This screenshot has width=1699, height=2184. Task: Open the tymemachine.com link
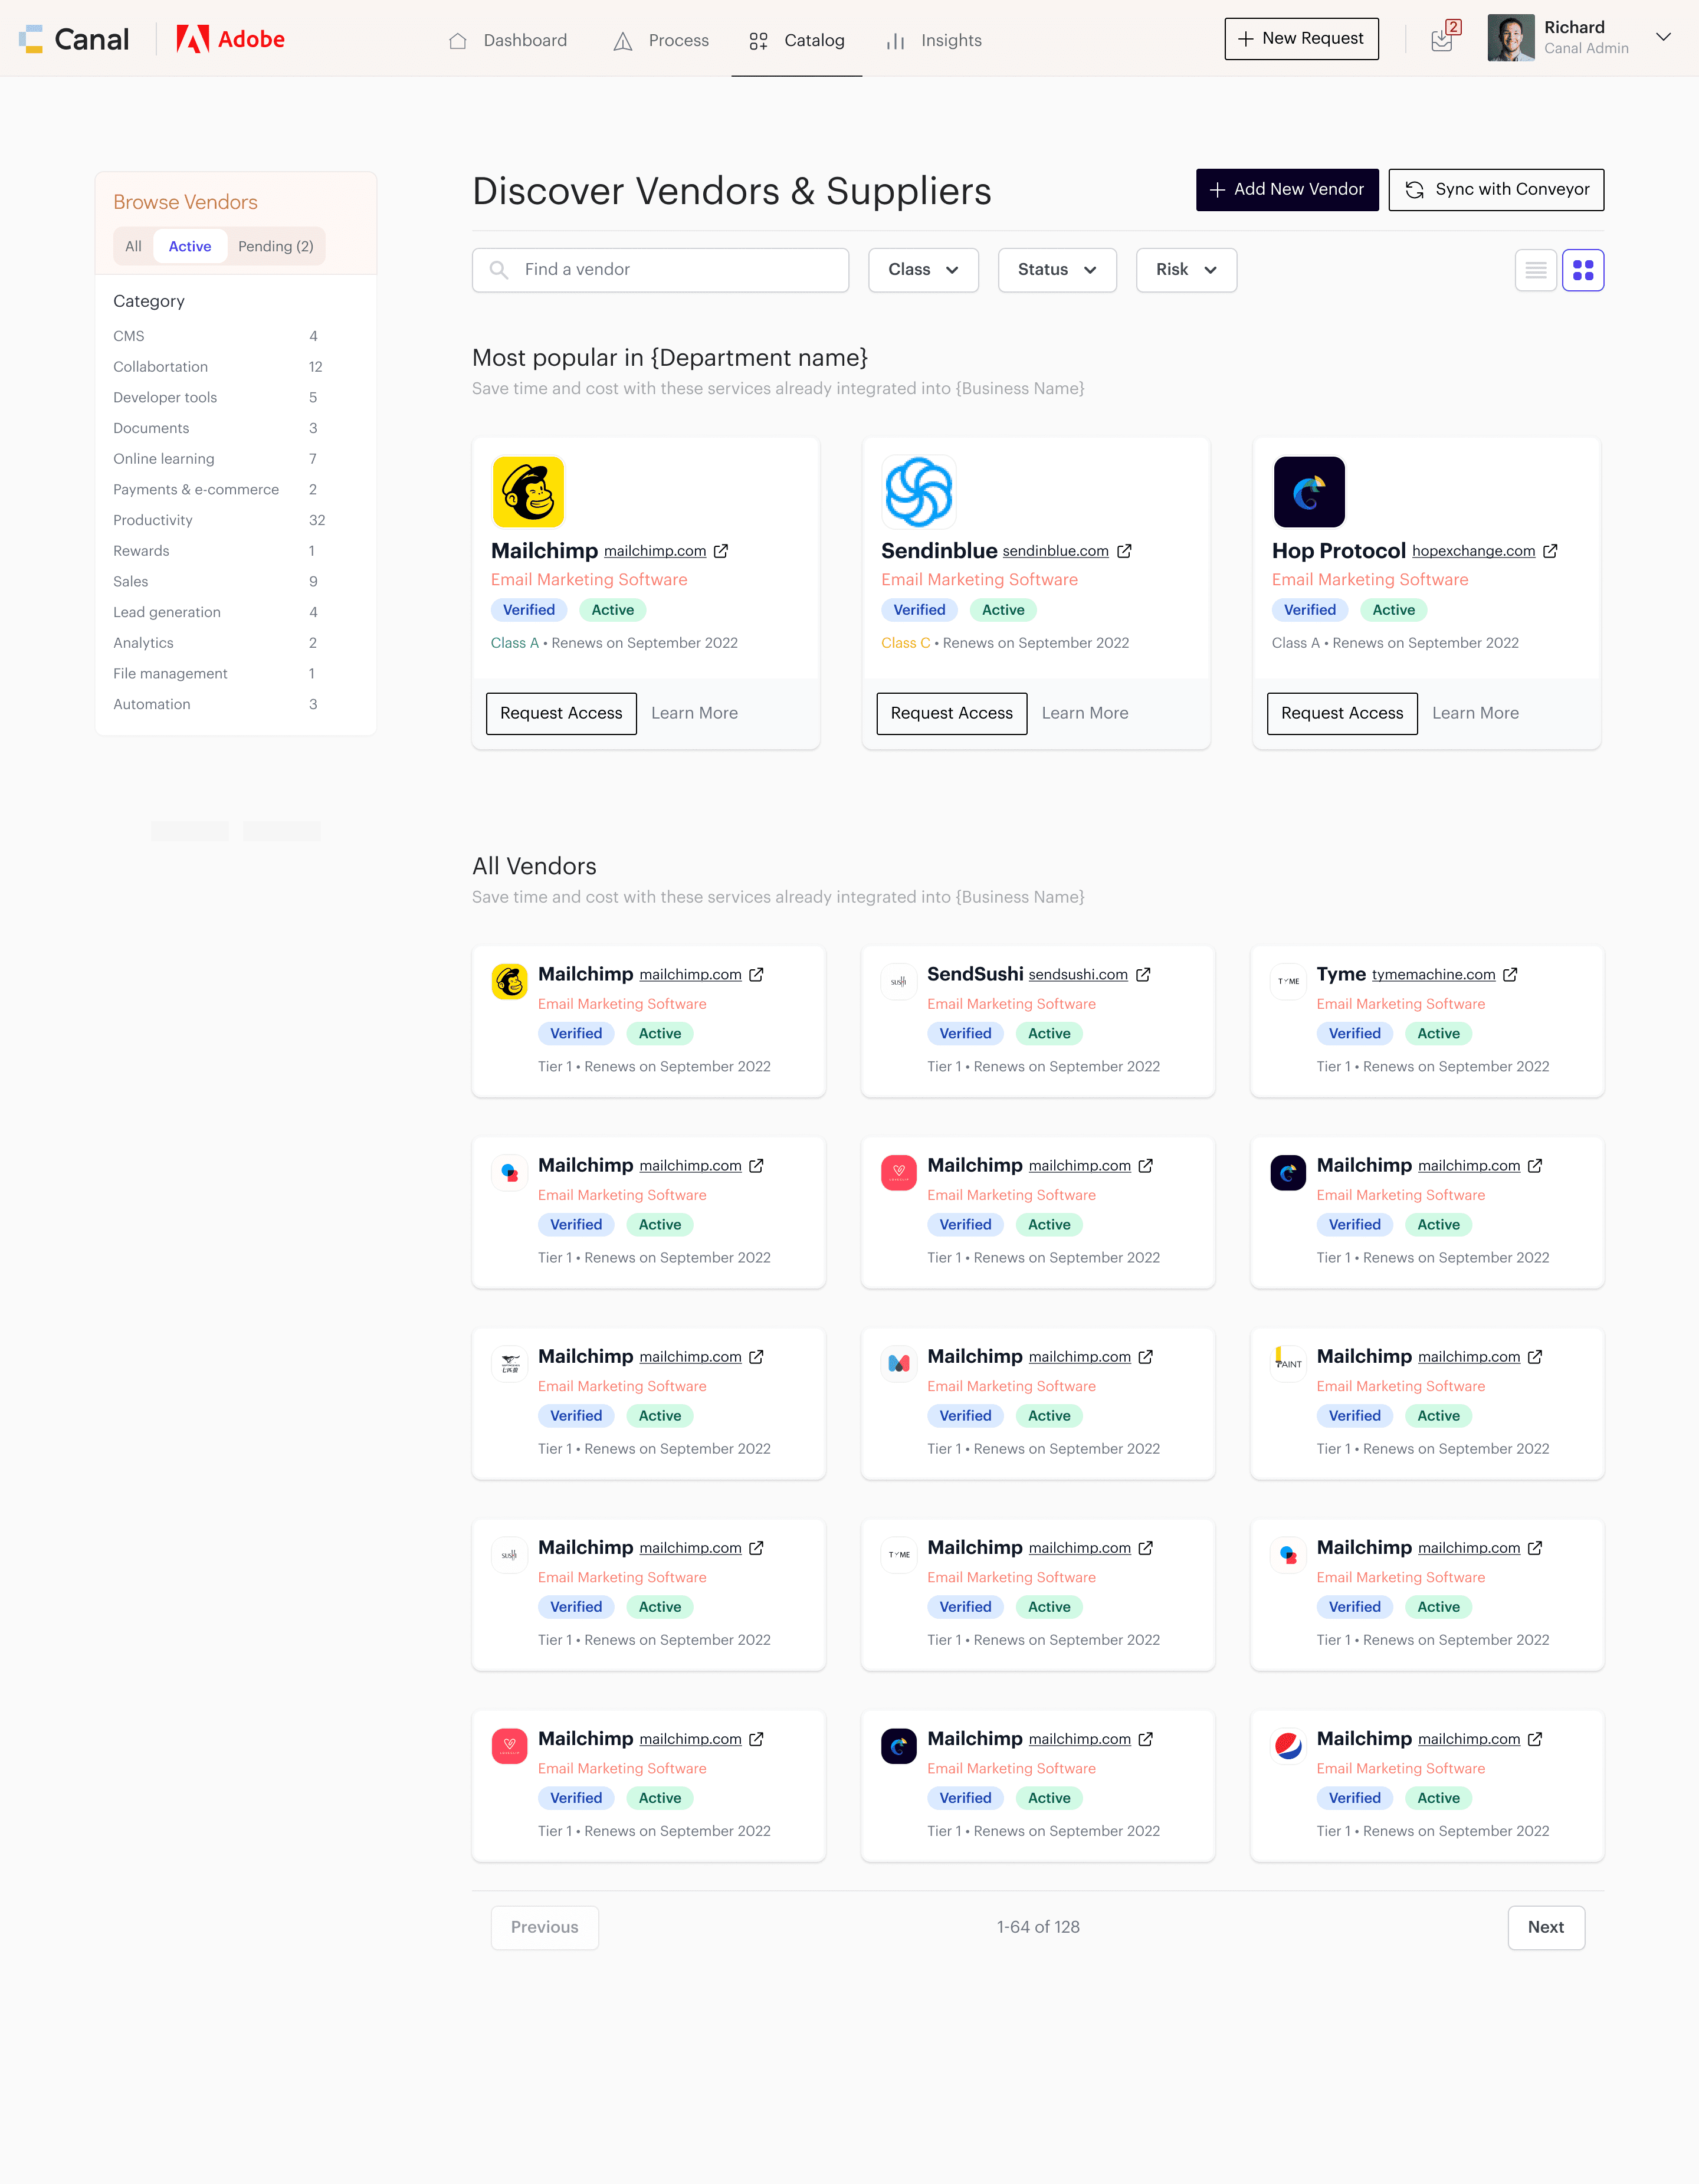(x=1433, y=975)
